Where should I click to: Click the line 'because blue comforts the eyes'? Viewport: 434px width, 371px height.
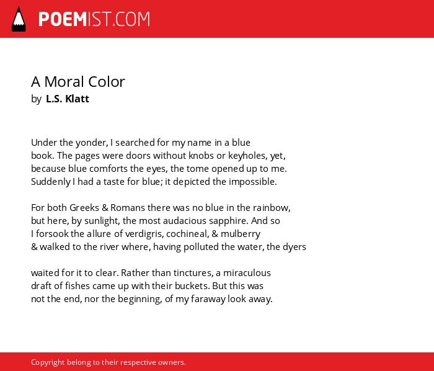tap(159, 169)
